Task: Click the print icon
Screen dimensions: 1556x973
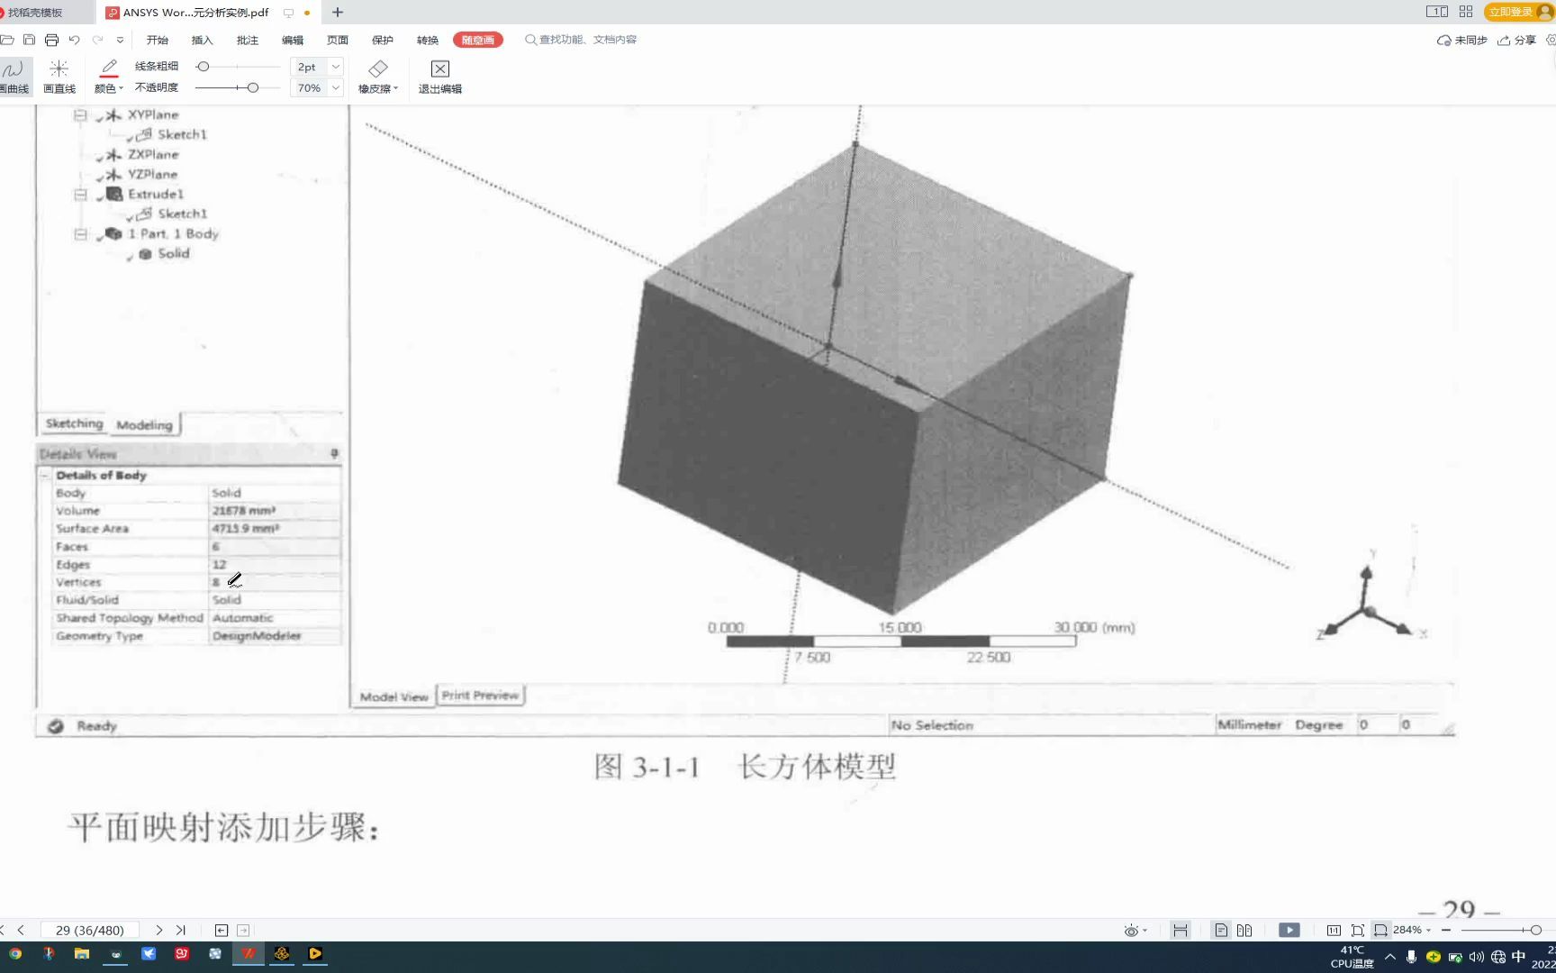Action: [51, 40]
